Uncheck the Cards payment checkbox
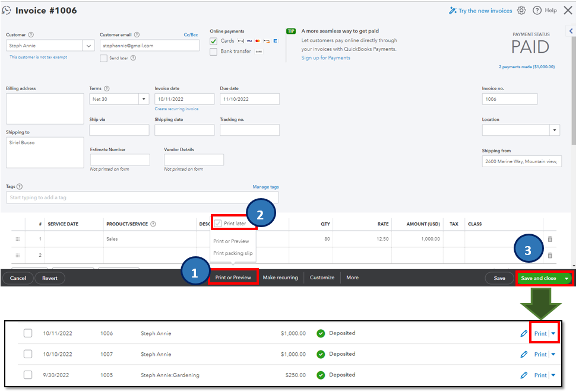The width and height of the screenshot is (579, 392). click(213, 42)
